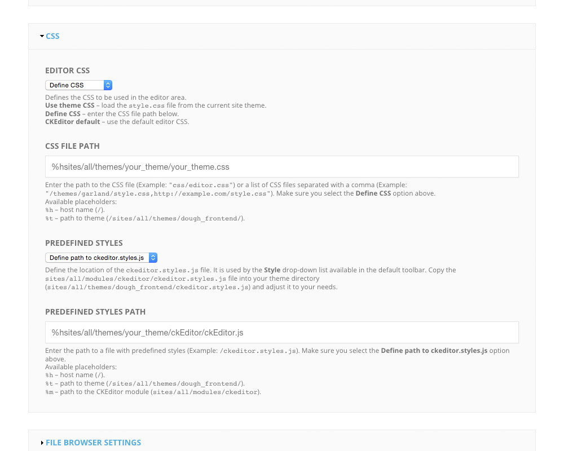This screenshot has height=451, width=564.
Task: Click blue arrows on ckeditor.styles.js path select
Action: click(153, 258)
